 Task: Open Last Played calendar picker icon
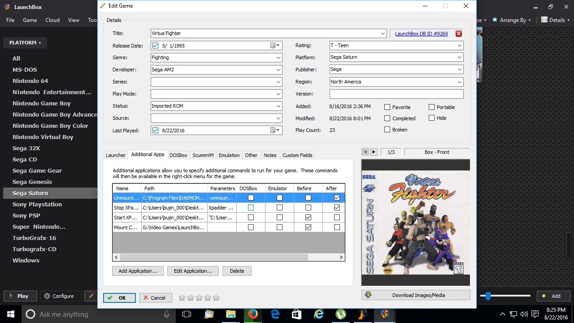[274, 130]
